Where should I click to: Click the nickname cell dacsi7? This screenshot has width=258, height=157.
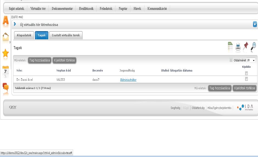pyautogui.click(x=96, y=80)
